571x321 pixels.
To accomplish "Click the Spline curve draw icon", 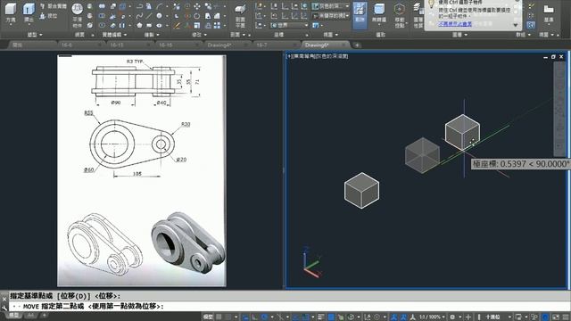I will click(x=139, y=16).
